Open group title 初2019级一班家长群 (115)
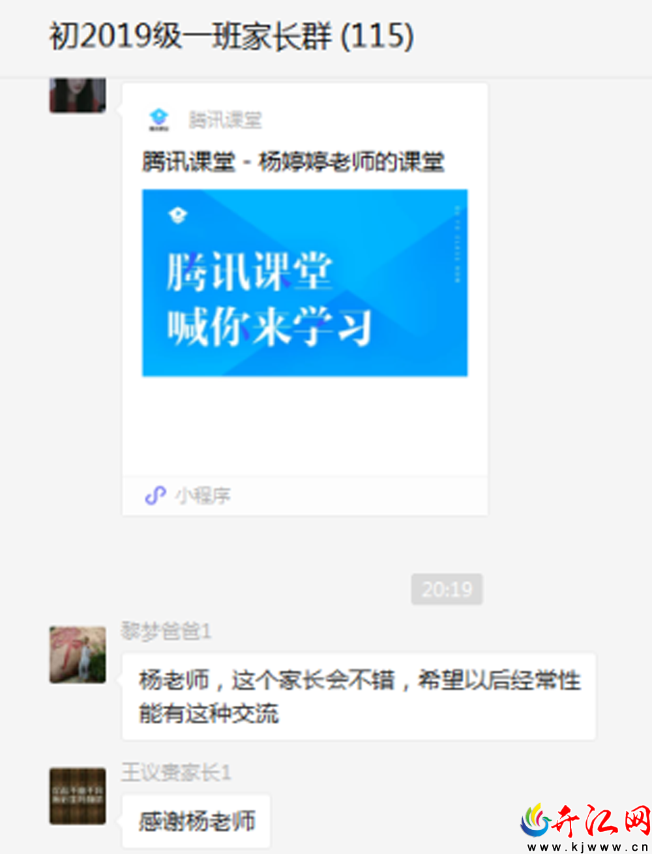The height and width of the screenshot is (854, 652). coord(231,36)
